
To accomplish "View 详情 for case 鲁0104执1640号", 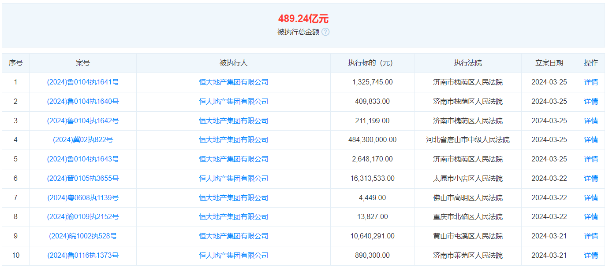I will tap(591, 101).
